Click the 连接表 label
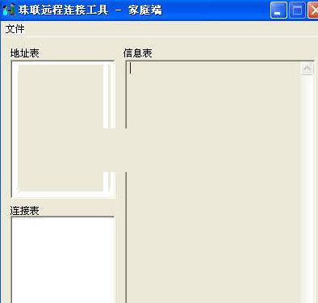 [25, 210]
